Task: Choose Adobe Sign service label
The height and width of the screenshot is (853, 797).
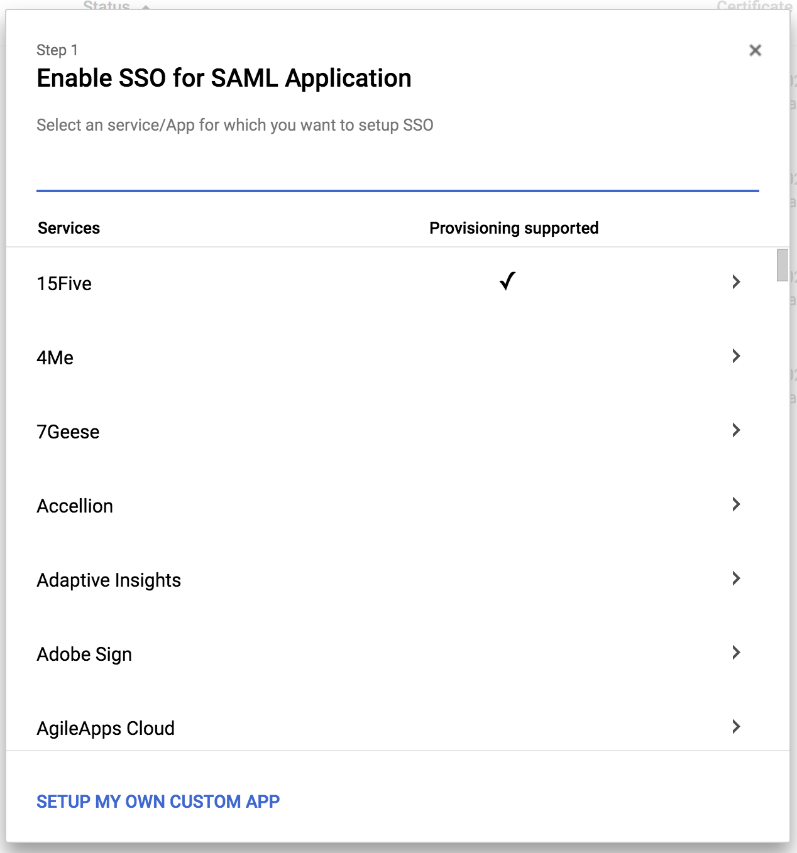Action: [84, 655]
